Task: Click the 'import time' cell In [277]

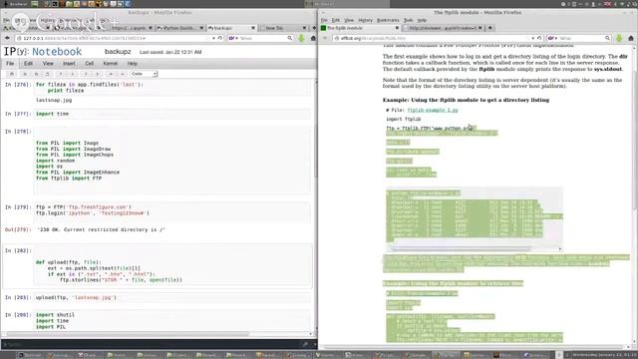Action: 171,114
